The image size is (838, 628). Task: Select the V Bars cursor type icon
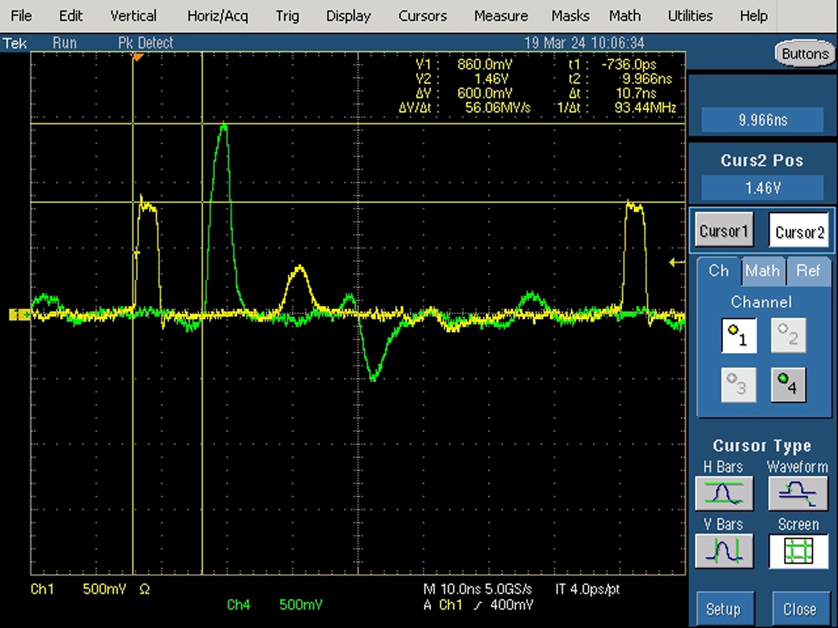pos(724,551)
